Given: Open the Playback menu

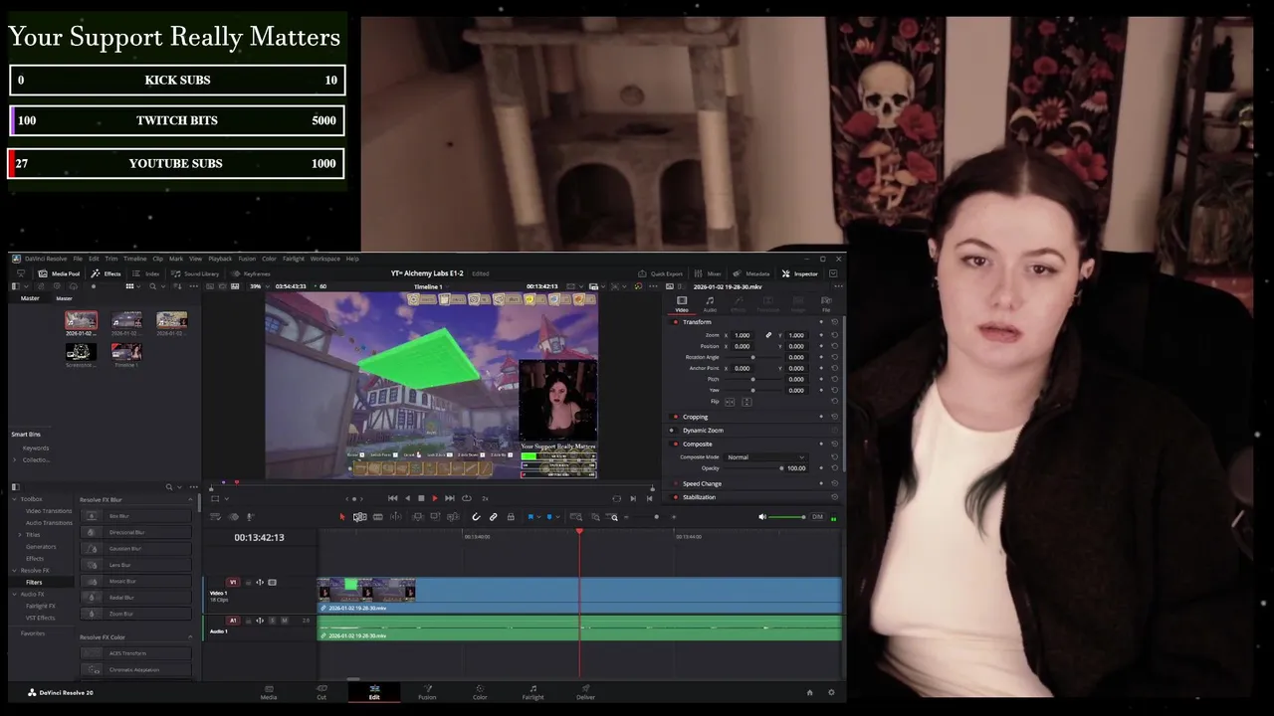Looking at the screenshot, I should point(220,259).
